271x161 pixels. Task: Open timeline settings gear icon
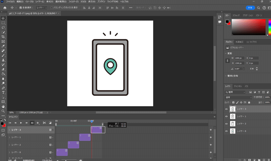(x=38, y=123)
